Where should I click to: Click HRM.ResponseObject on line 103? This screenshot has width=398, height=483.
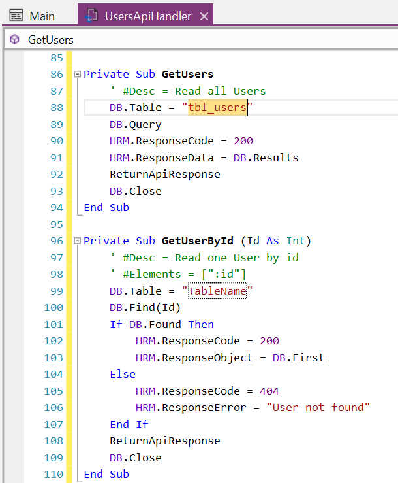194,358
